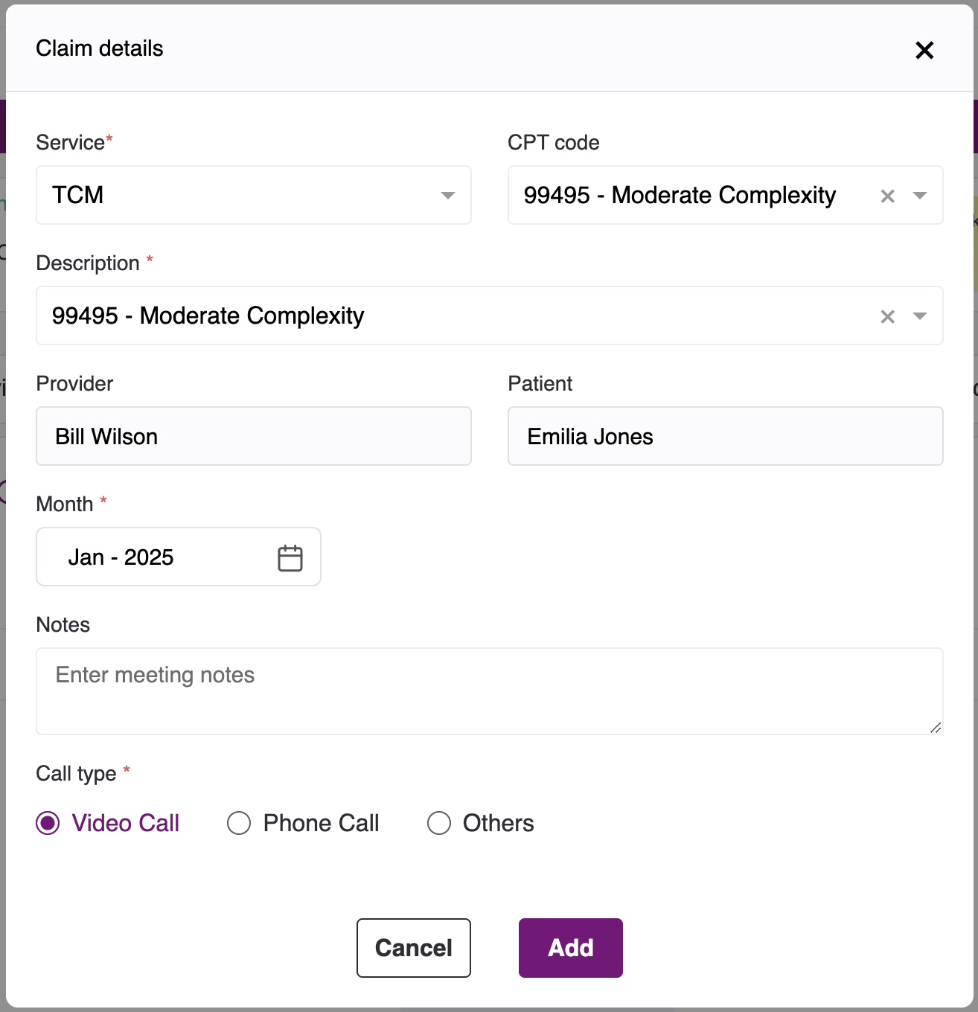The width and height of the screenshot is (978, 1012).
Task: Clear the CPT code selection
Action: pos(887,196)
